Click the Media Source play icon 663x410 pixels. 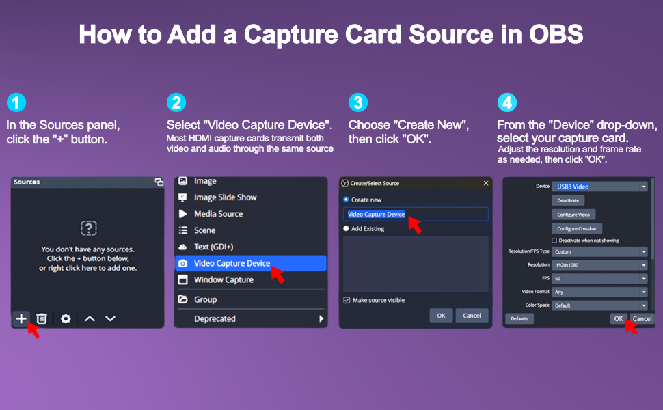[182, 214]
